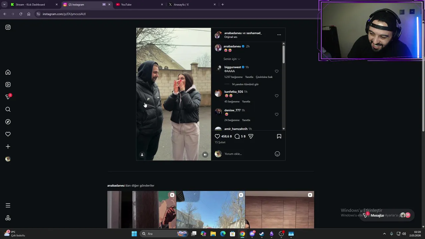
Task: Open the right wooden-wall reel thumbnail
Action: [x=280, y=210]
